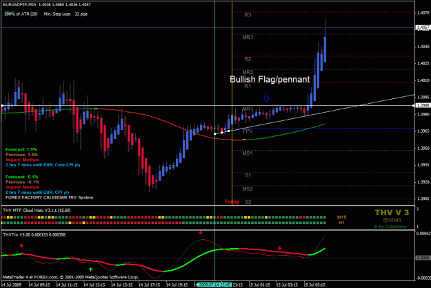
Task: Click the 14 Jul 17:15 time label
Action: click(149, 285)
